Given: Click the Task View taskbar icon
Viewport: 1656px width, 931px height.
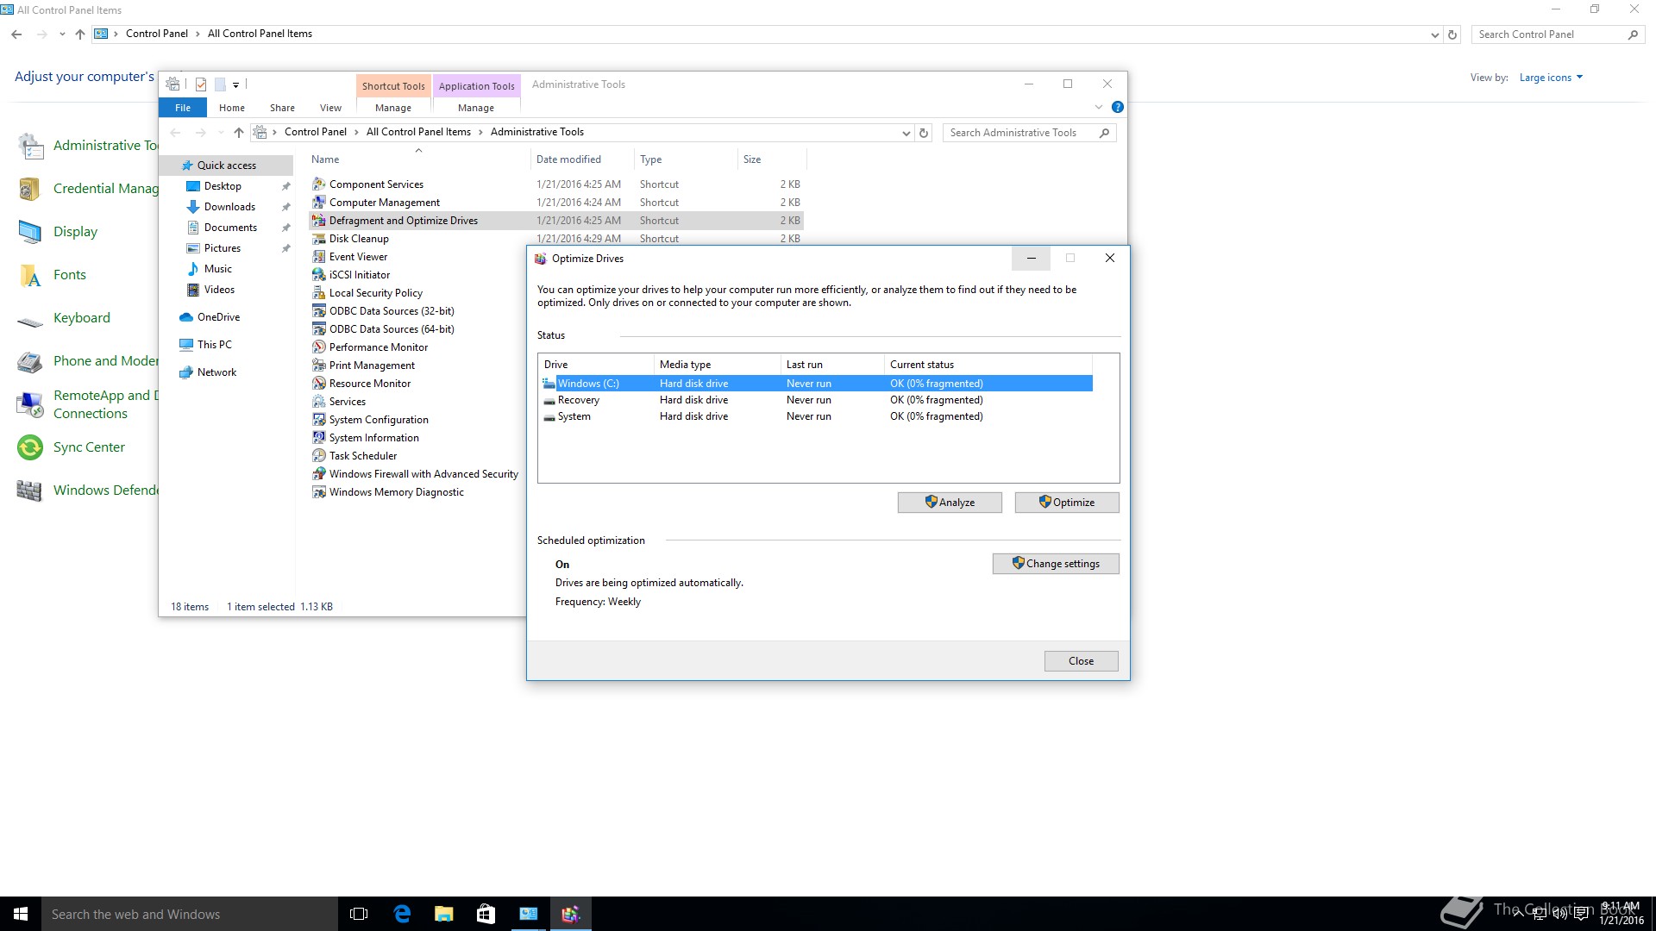Looking at the screenshot, I should pos(360,914).
